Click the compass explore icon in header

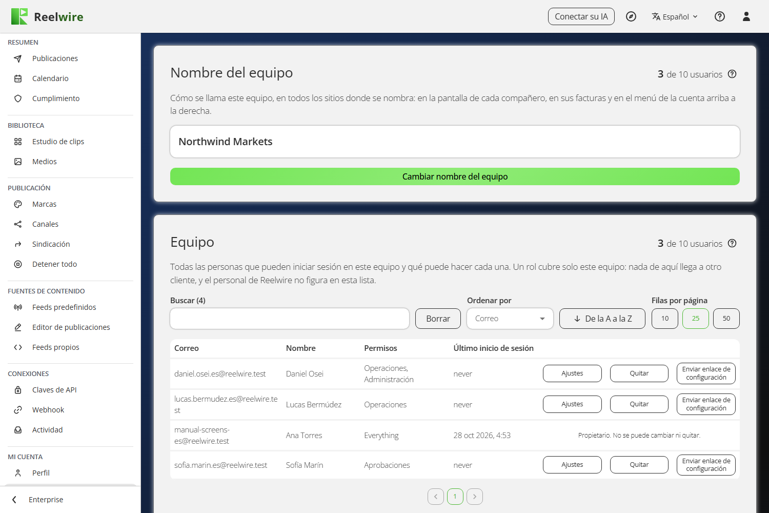pos(631,16)
